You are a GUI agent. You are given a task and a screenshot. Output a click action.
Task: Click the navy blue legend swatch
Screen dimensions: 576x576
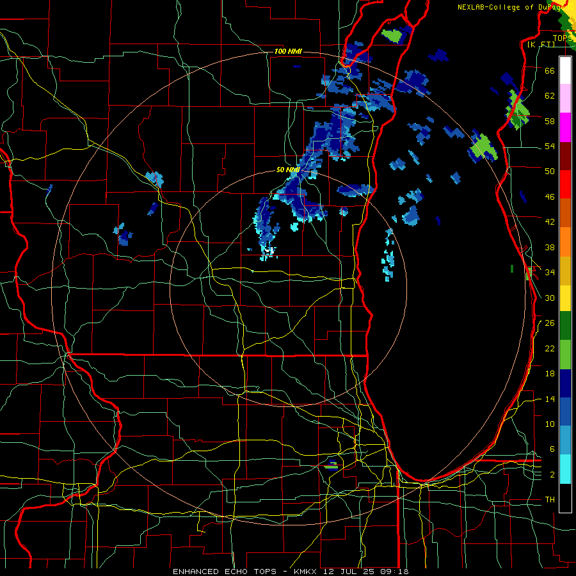(565, 383)
